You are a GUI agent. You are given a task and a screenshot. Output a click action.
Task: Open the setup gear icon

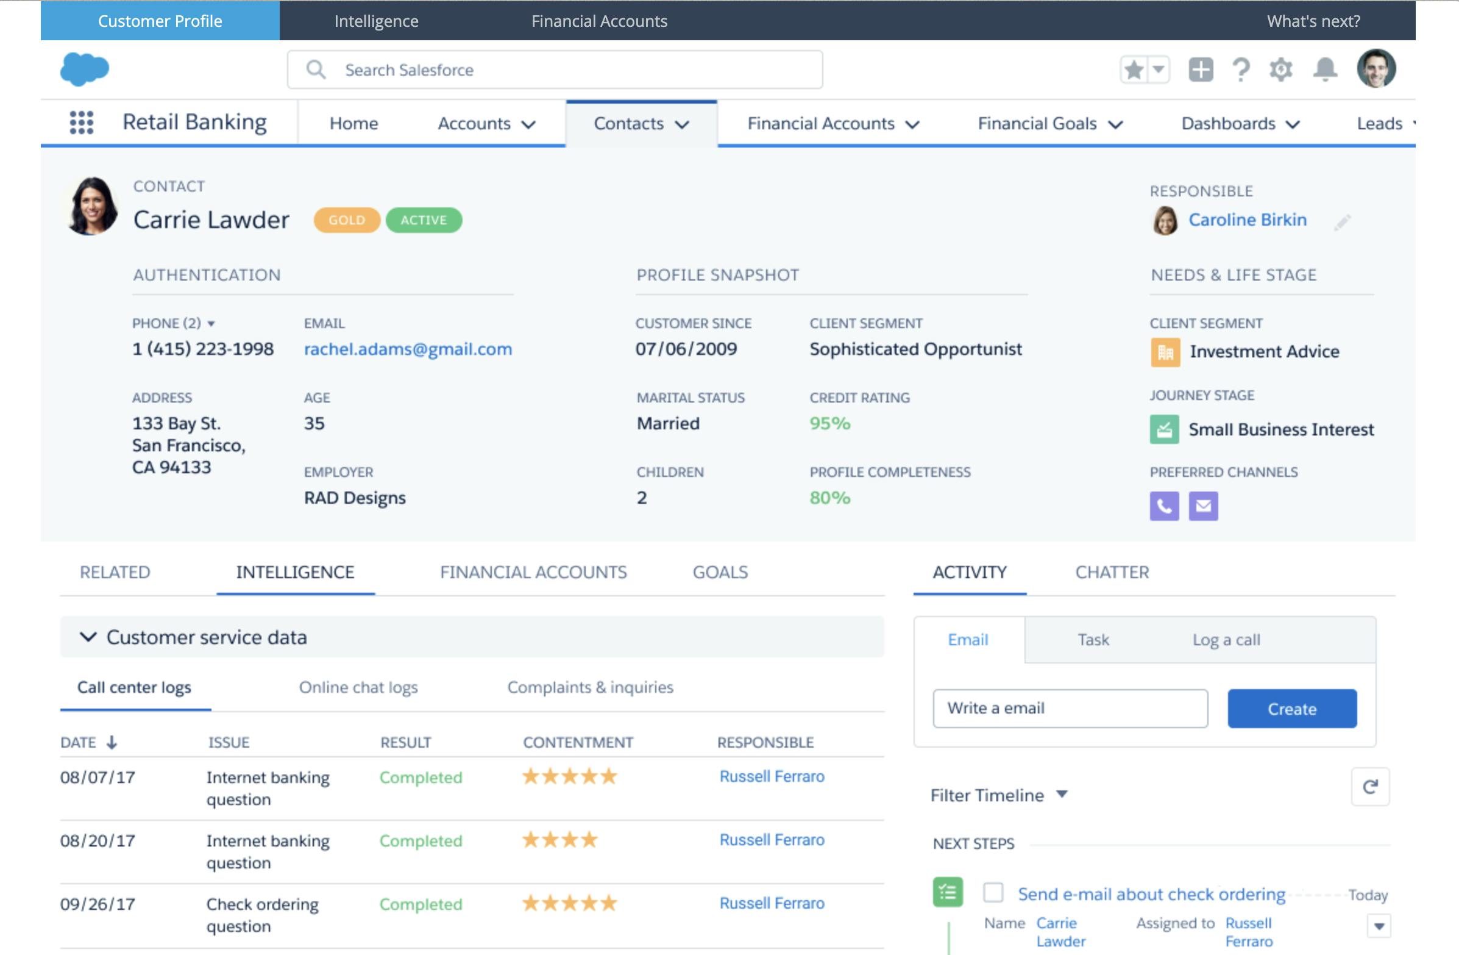(x=1280, y=70)
